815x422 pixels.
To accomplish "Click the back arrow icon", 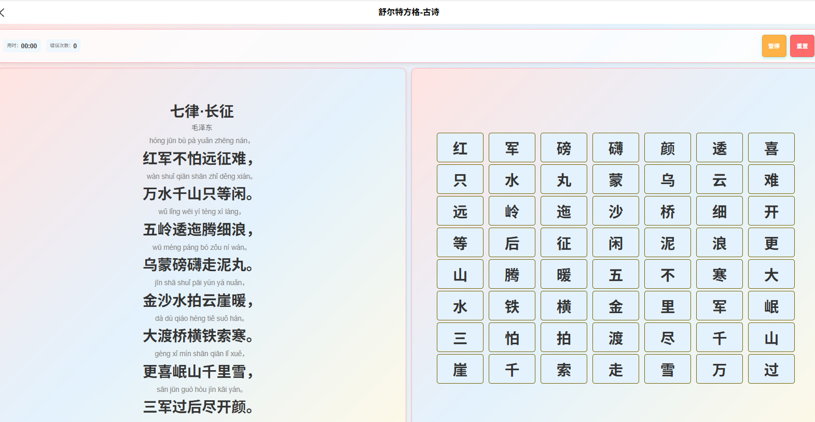I will pos(3,12).
